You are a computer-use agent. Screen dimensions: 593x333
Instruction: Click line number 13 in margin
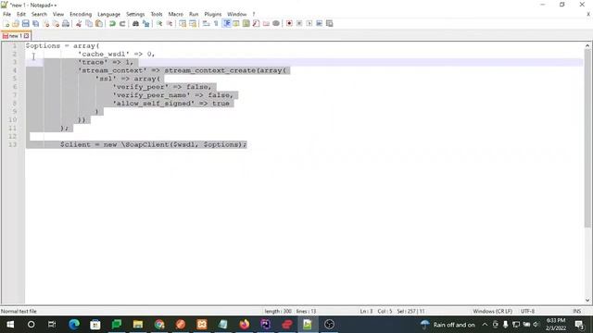click(12, 144)
